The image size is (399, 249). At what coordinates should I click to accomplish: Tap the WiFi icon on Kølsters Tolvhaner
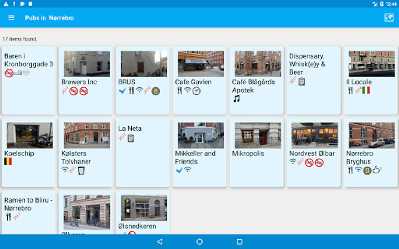(65, 169)
